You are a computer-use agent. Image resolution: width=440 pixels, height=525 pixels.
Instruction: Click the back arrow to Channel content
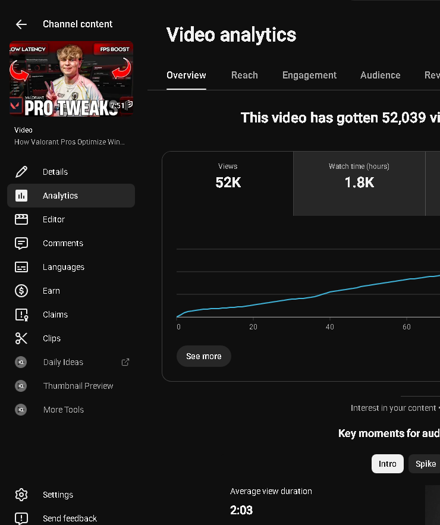tap(21, 24)
